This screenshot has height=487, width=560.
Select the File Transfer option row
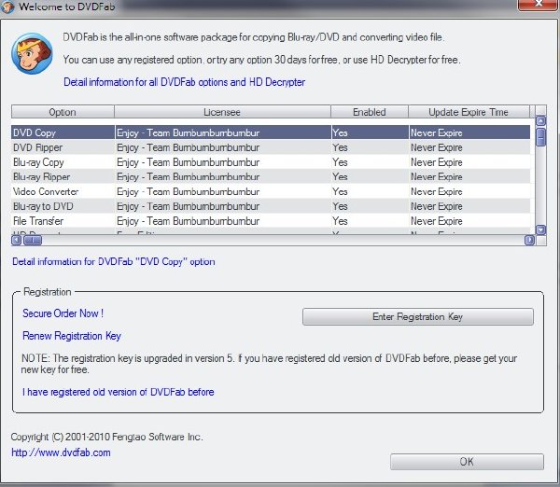point(271,221)
